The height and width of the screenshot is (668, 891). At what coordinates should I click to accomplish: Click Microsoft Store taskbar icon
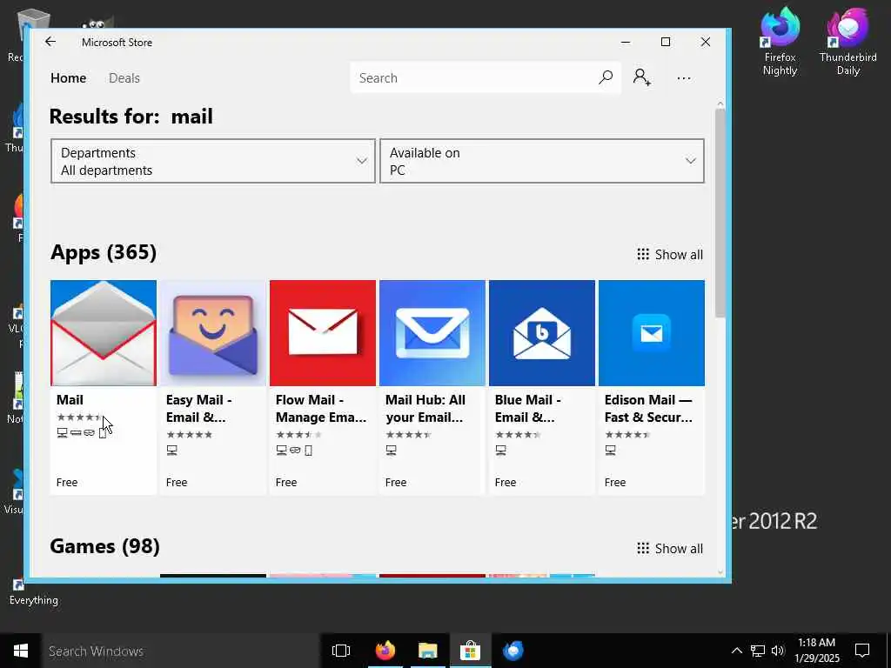[470, 651]
